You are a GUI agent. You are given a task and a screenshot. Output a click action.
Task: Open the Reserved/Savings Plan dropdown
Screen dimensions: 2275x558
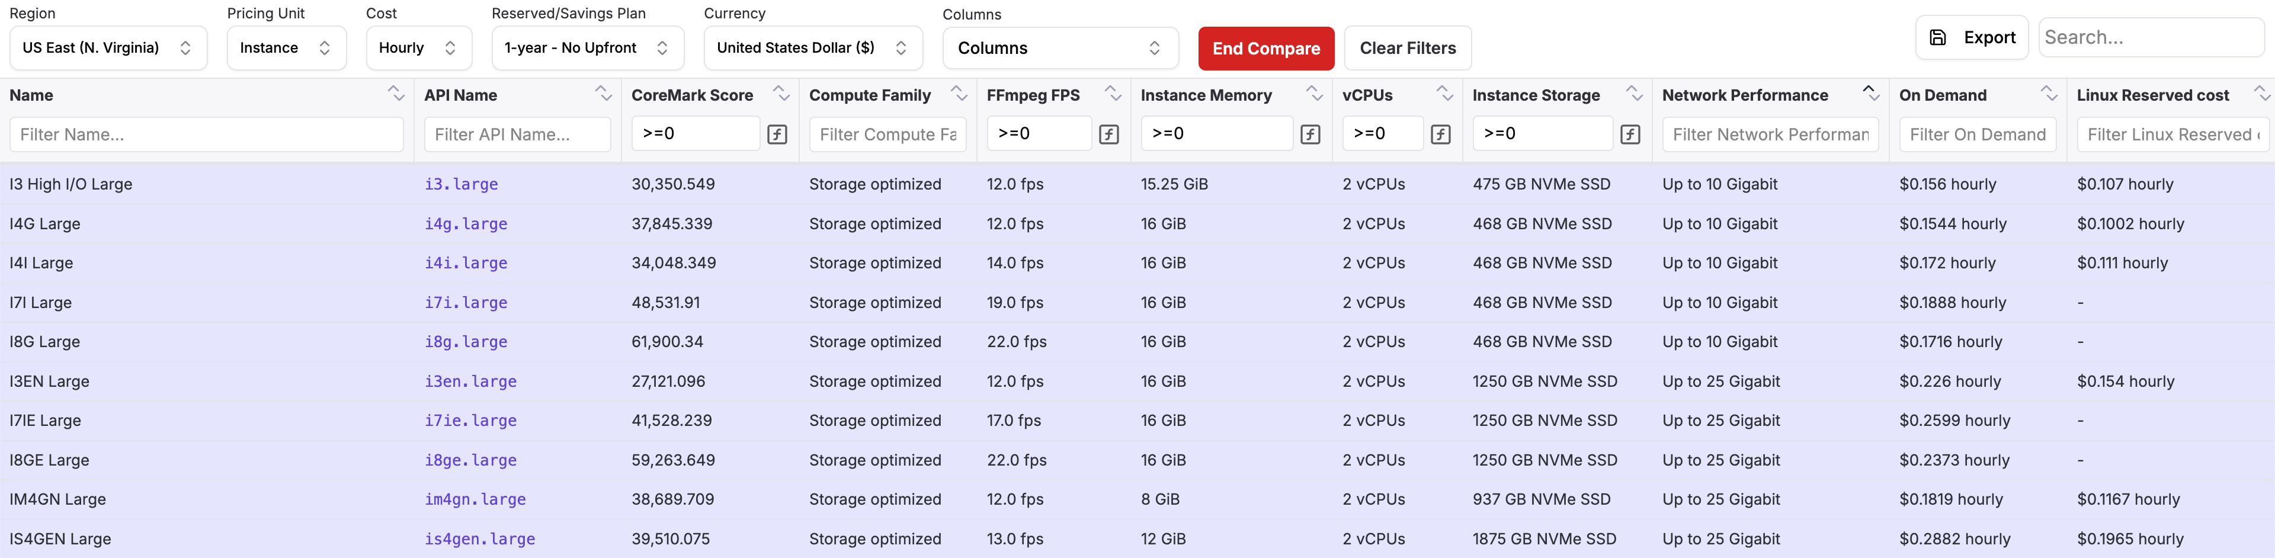coord(587,47)
